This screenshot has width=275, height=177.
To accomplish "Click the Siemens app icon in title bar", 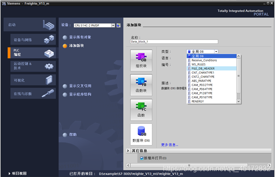I will (x=4, y=4).
